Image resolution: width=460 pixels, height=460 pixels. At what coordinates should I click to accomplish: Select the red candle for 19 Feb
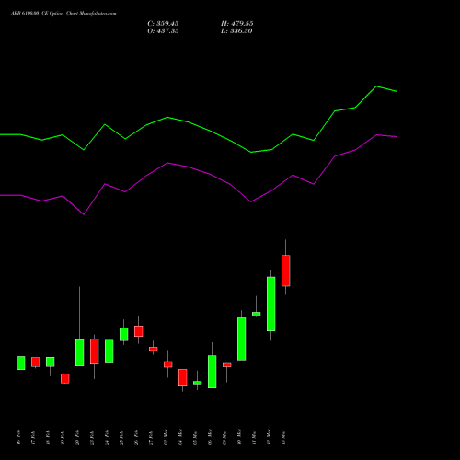[65, 378]
